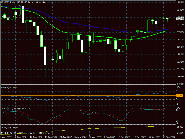
Task: Click the 18 Sep 2007 date label
Action: [x=154, y=137]
